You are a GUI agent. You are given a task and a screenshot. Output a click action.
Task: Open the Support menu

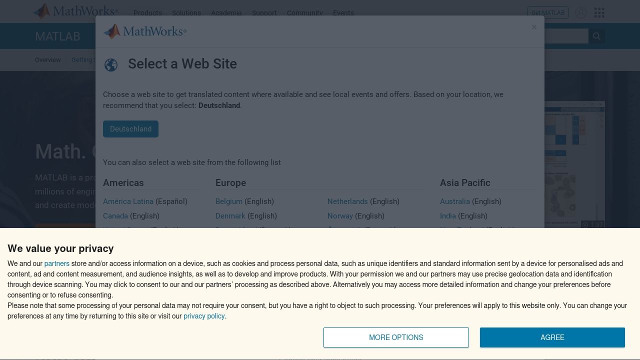click(x=264, y=13)
